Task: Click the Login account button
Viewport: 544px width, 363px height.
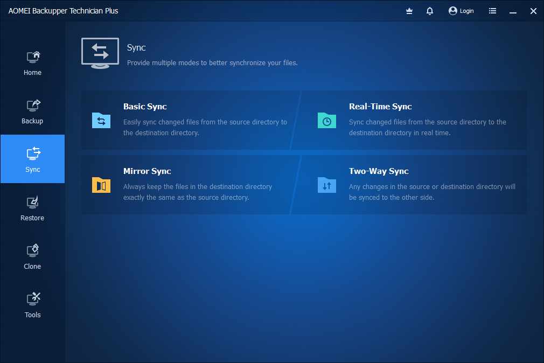Action: [461, 11]
